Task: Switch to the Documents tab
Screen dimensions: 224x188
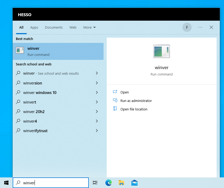Action: (54, 27)
